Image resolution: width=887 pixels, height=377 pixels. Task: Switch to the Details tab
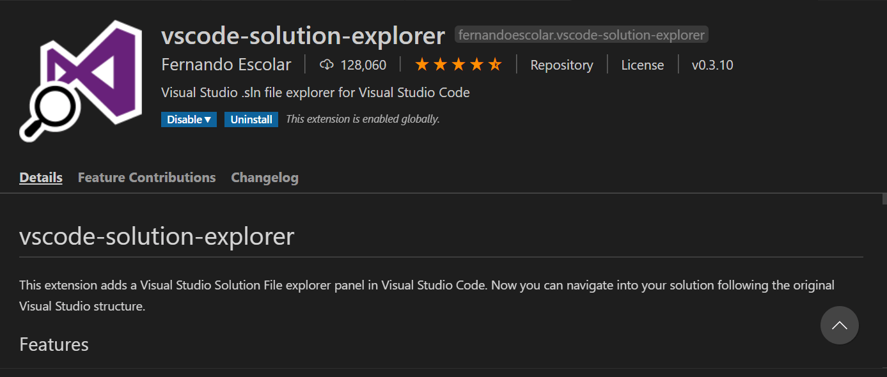[x=41, y=178]
